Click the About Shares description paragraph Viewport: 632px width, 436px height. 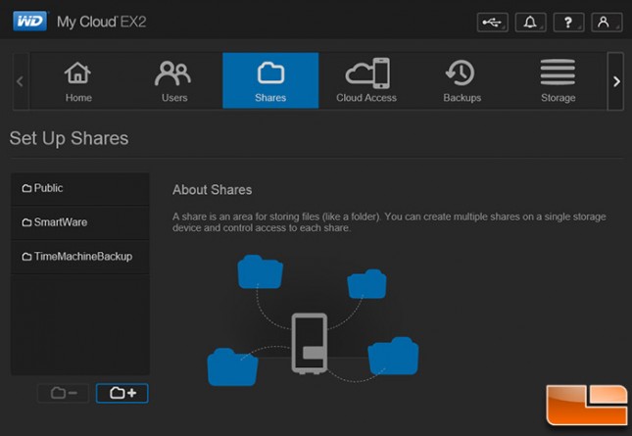point(389,222)
